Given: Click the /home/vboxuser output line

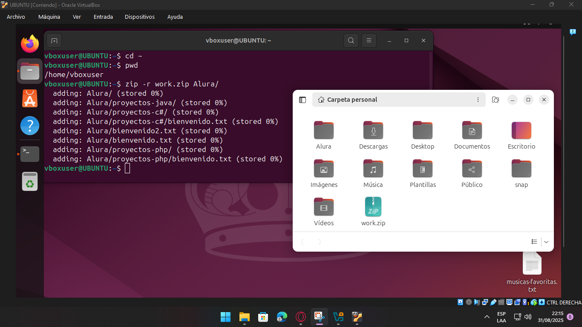Looking at the screenshot, I should point(74,75).
